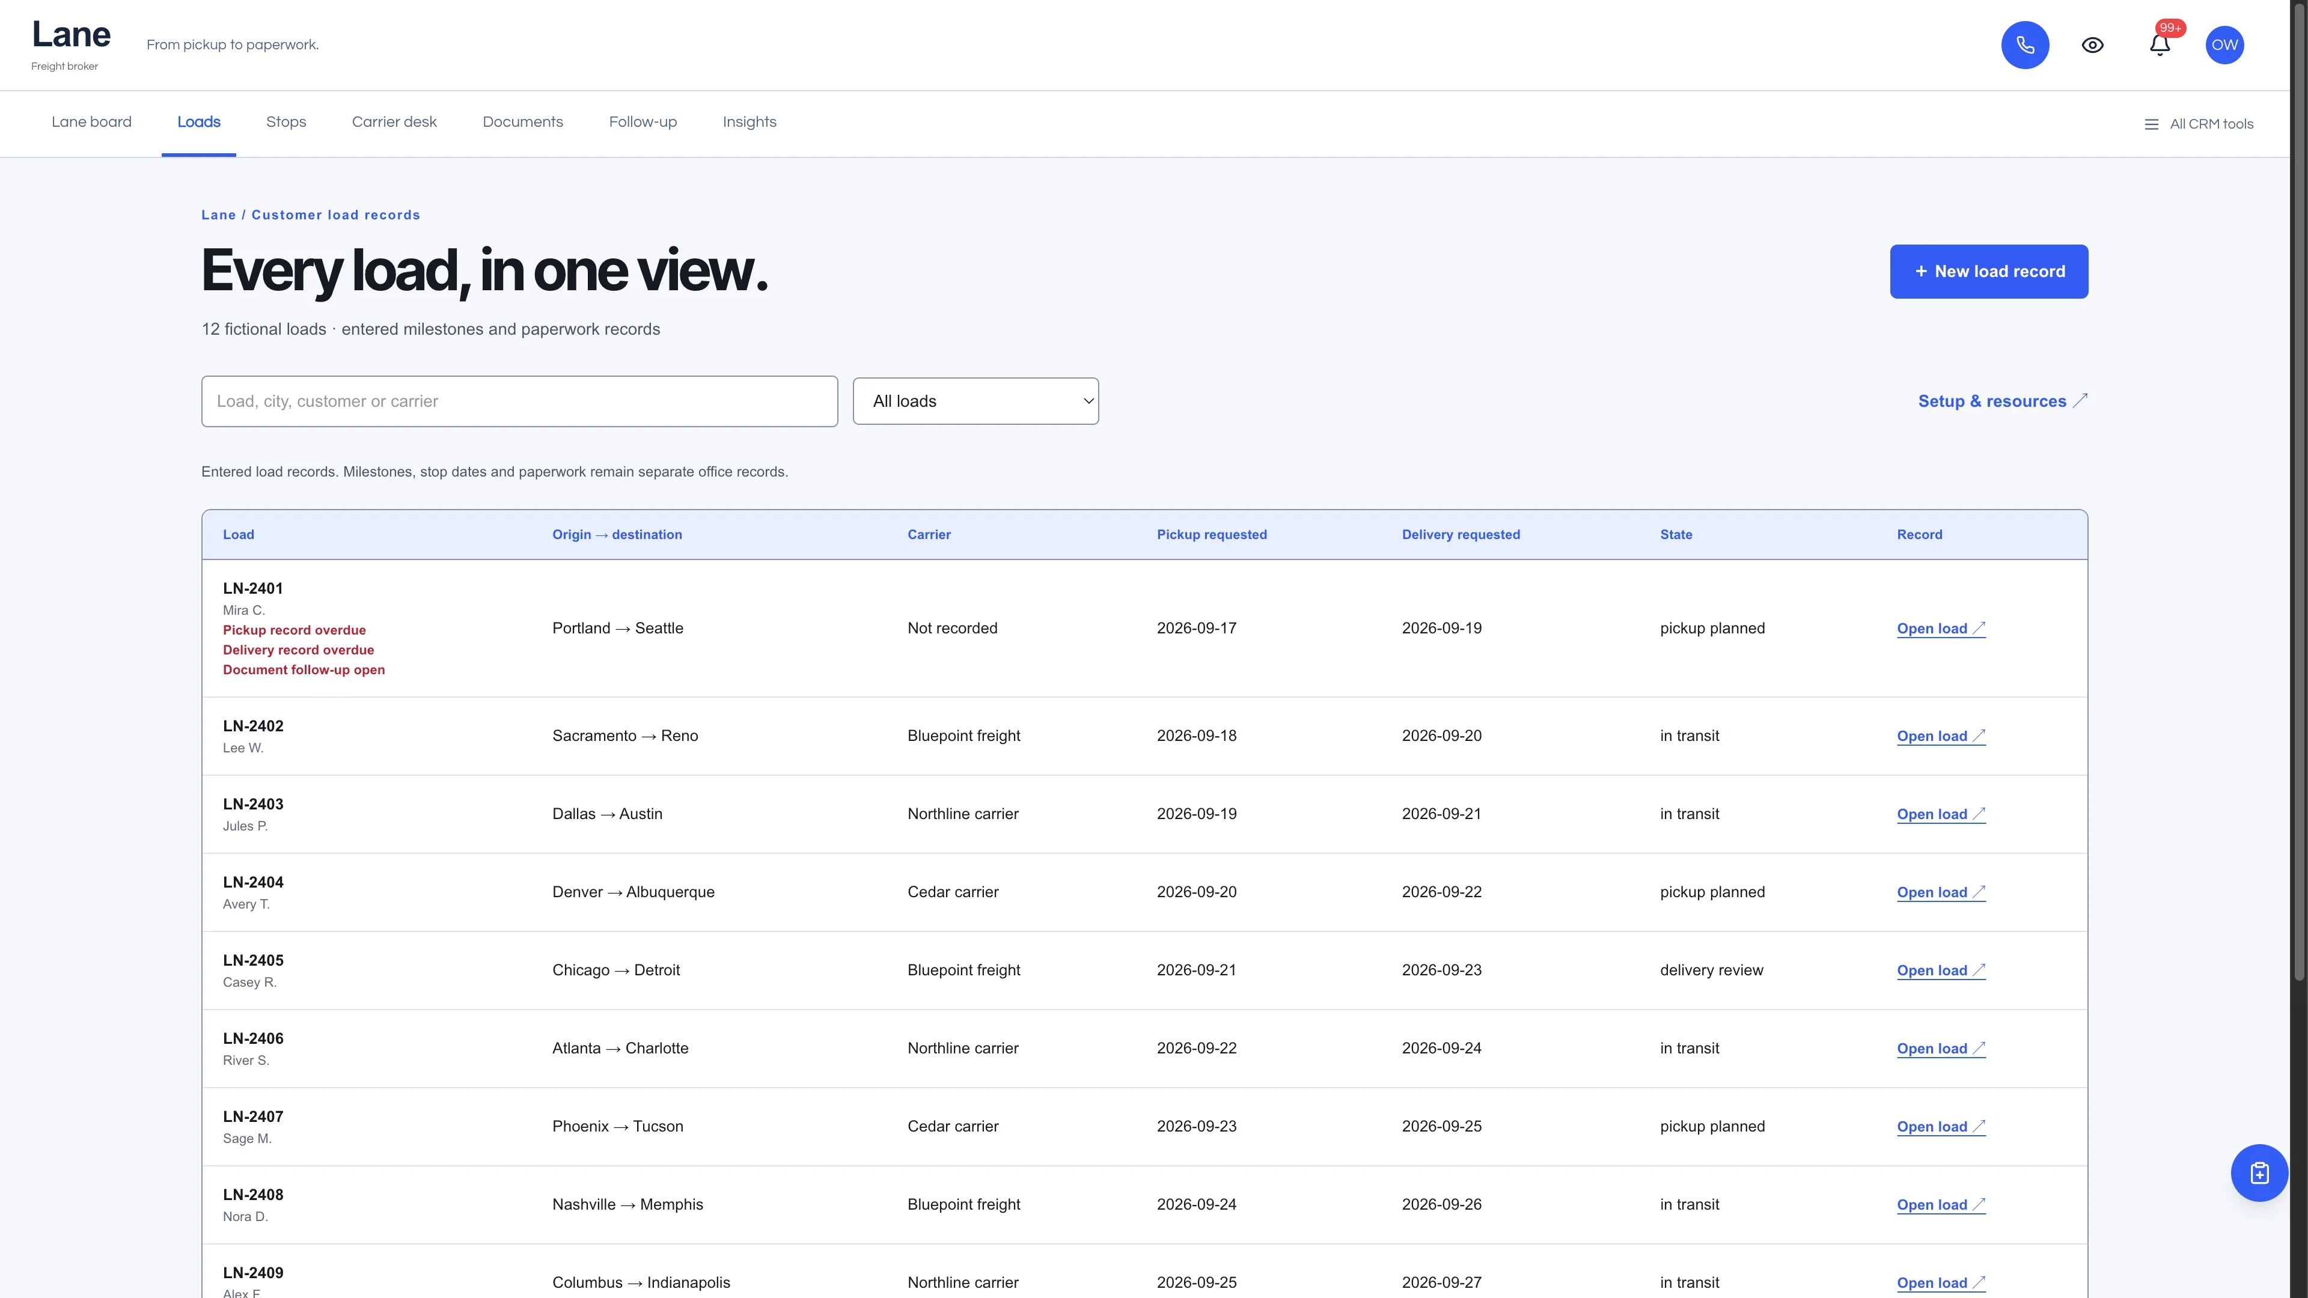2308x1298 pixels.
Task: Open the Follow-up tab
Action: (x=643, y=122)
